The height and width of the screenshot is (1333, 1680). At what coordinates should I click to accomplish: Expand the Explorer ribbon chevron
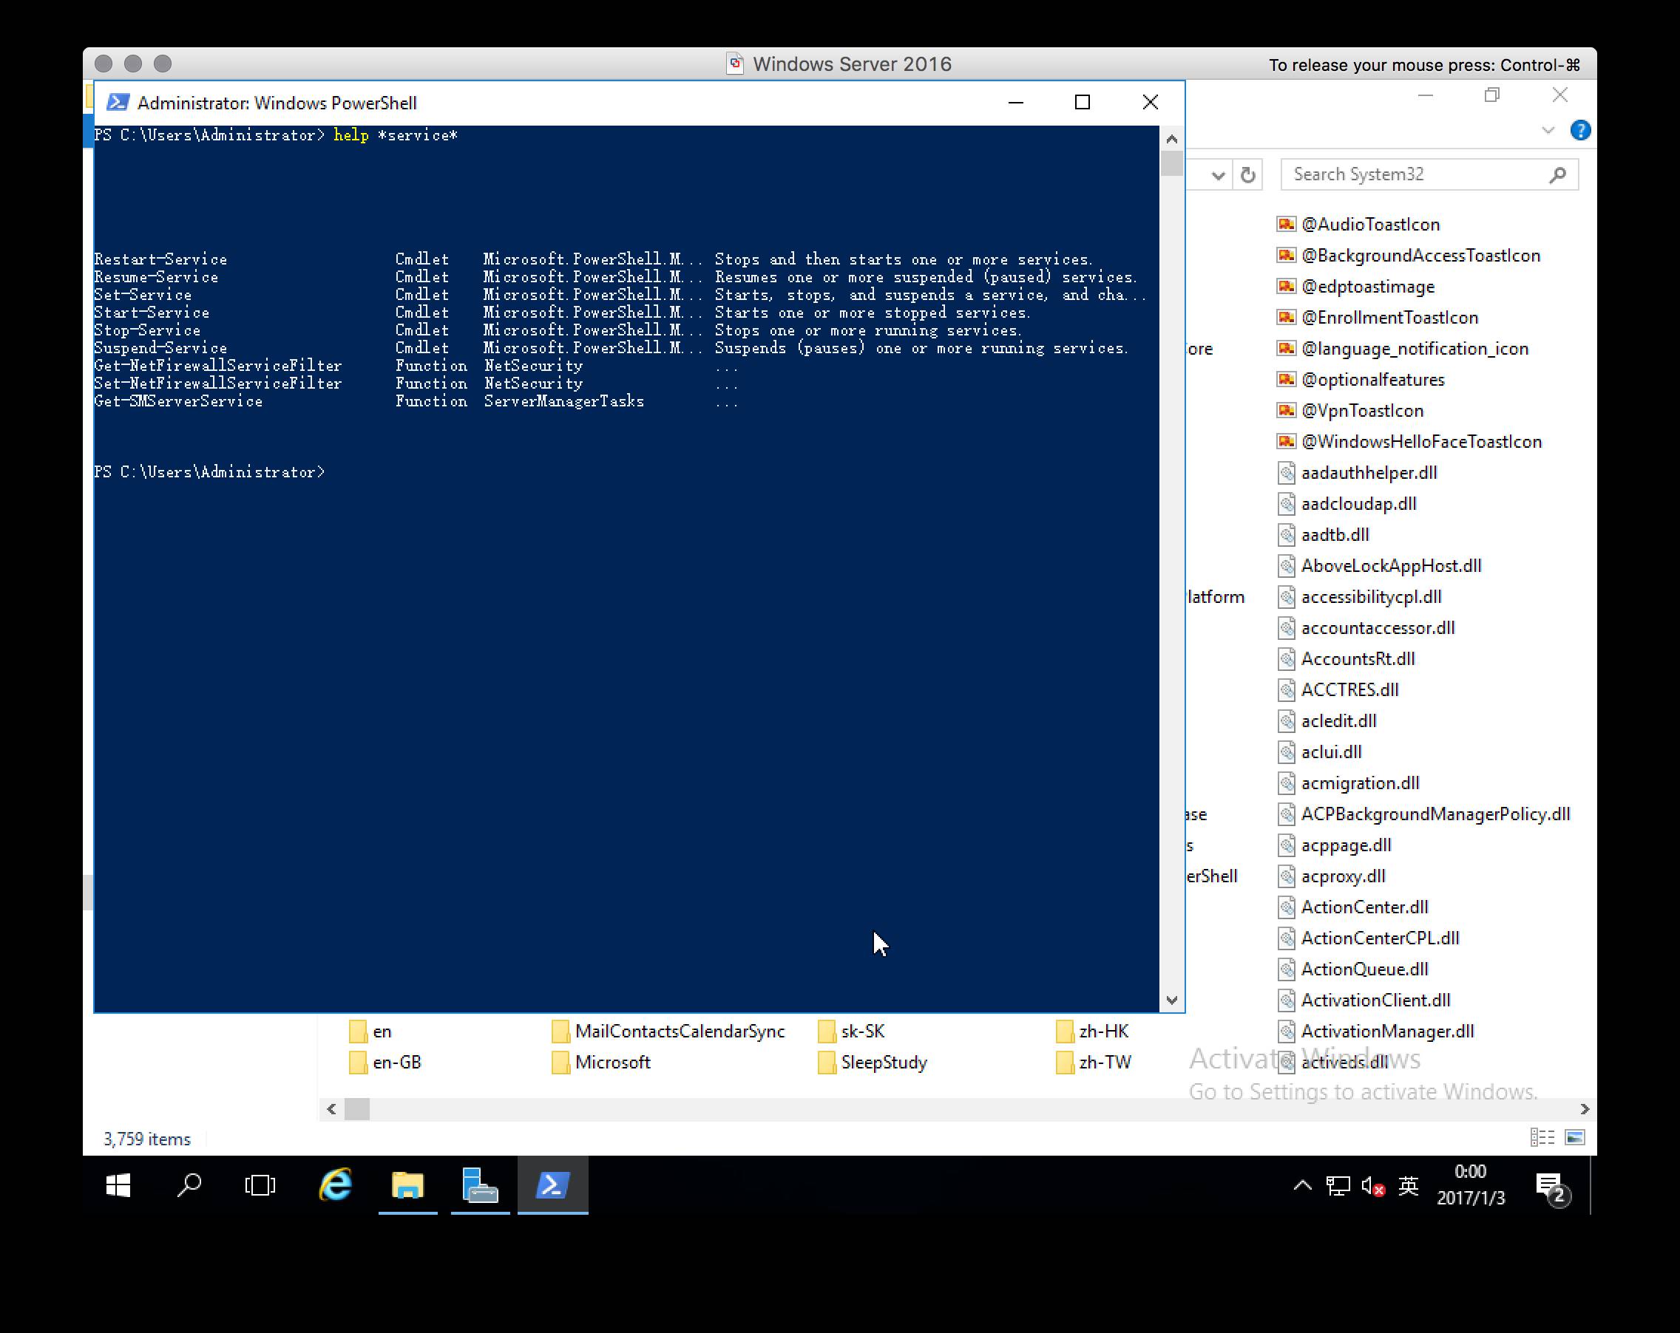(x=1548, y=130)
